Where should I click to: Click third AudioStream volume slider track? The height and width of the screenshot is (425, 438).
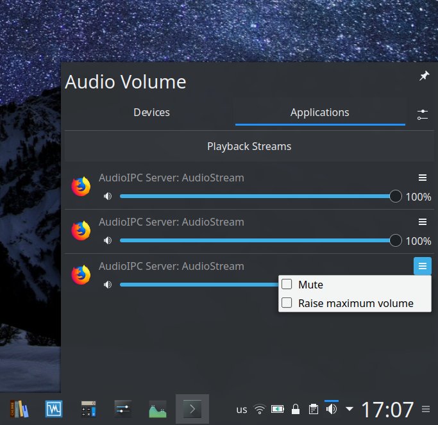point(199,285)
